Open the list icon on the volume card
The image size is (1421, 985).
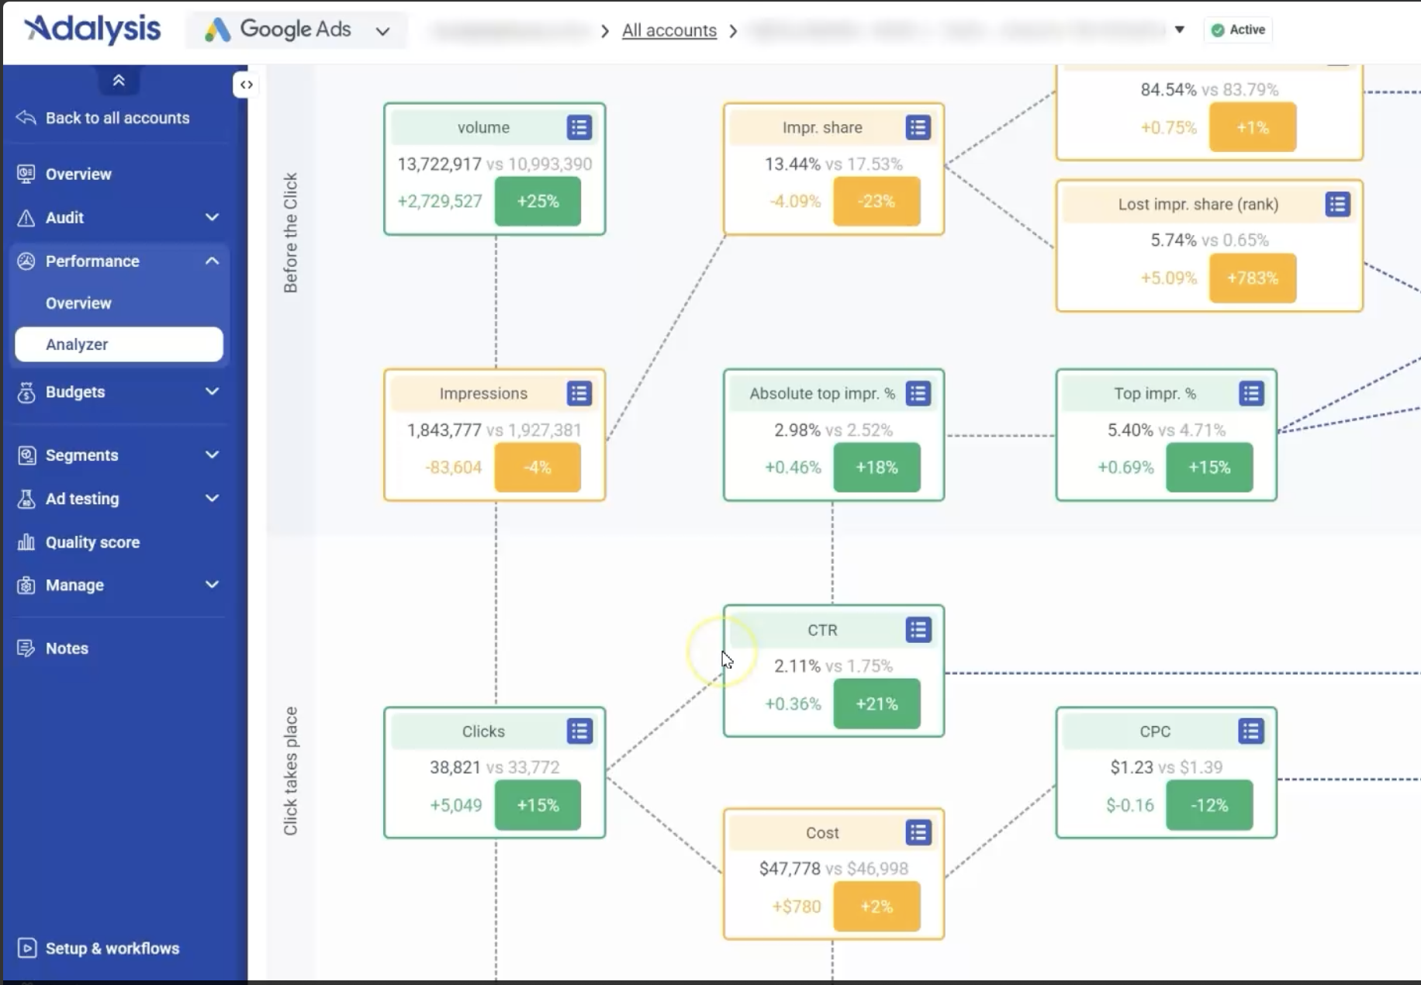(x=579, y=127)
